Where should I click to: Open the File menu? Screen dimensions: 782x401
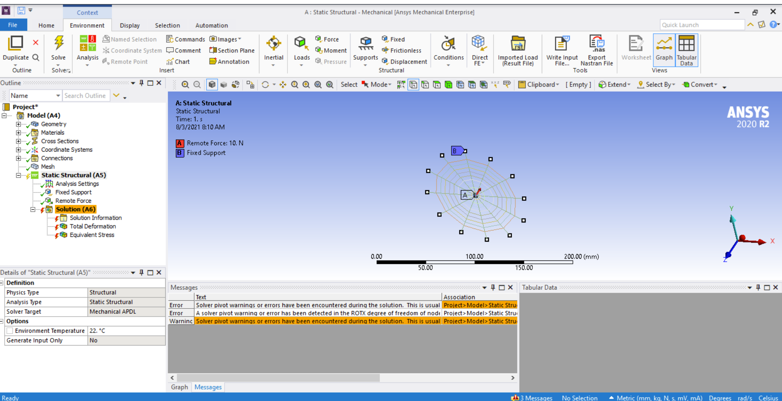(x=13, y=25)
